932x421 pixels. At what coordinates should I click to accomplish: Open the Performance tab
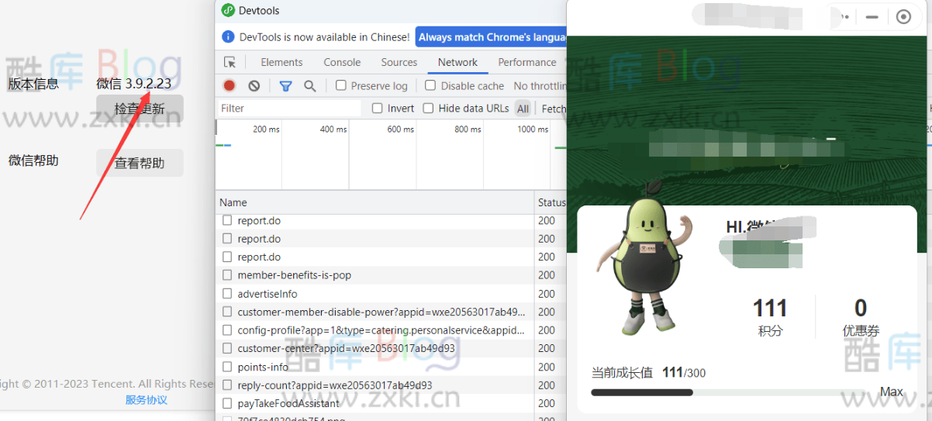[x=527, y=62]
